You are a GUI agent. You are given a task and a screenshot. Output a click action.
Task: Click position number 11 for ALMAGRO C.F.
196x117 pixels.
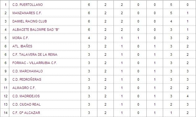click(x=6, y=88)
